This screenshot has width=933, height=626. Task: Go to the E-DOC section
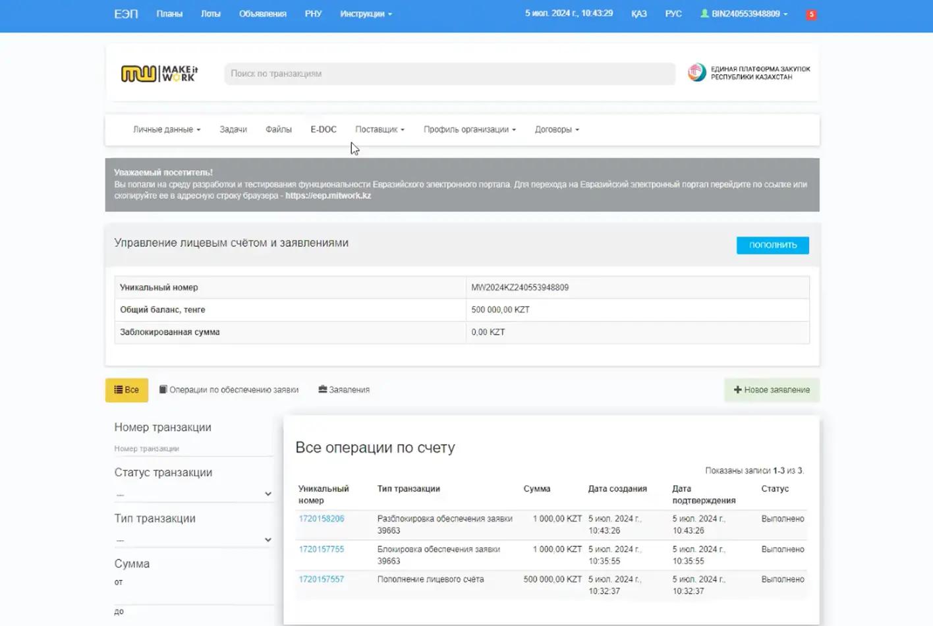click(x=323, y=130)
